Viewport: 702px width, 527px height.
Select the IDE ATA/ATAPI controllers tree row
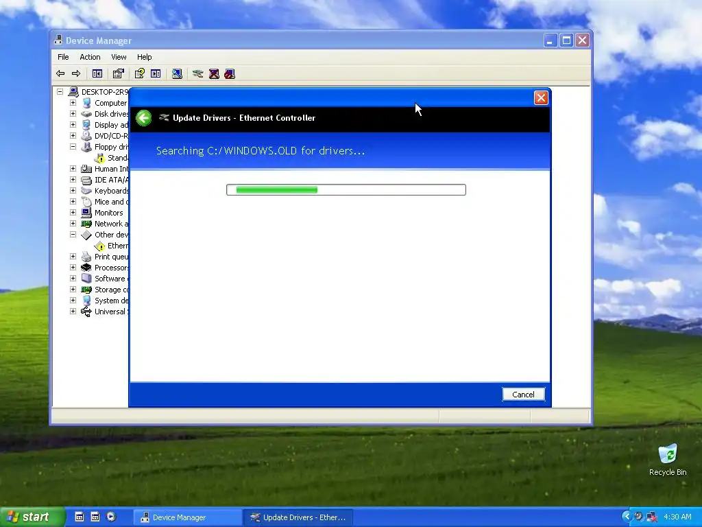point(105,180)
